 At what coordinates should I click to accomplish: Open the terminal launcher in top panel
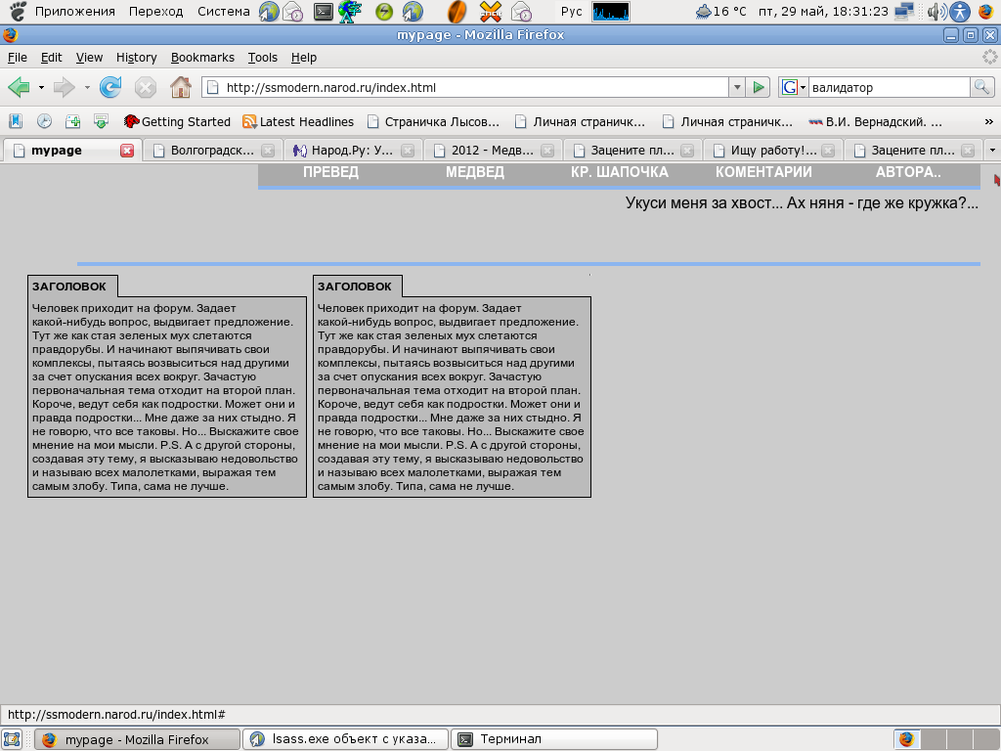coord(323,12)
